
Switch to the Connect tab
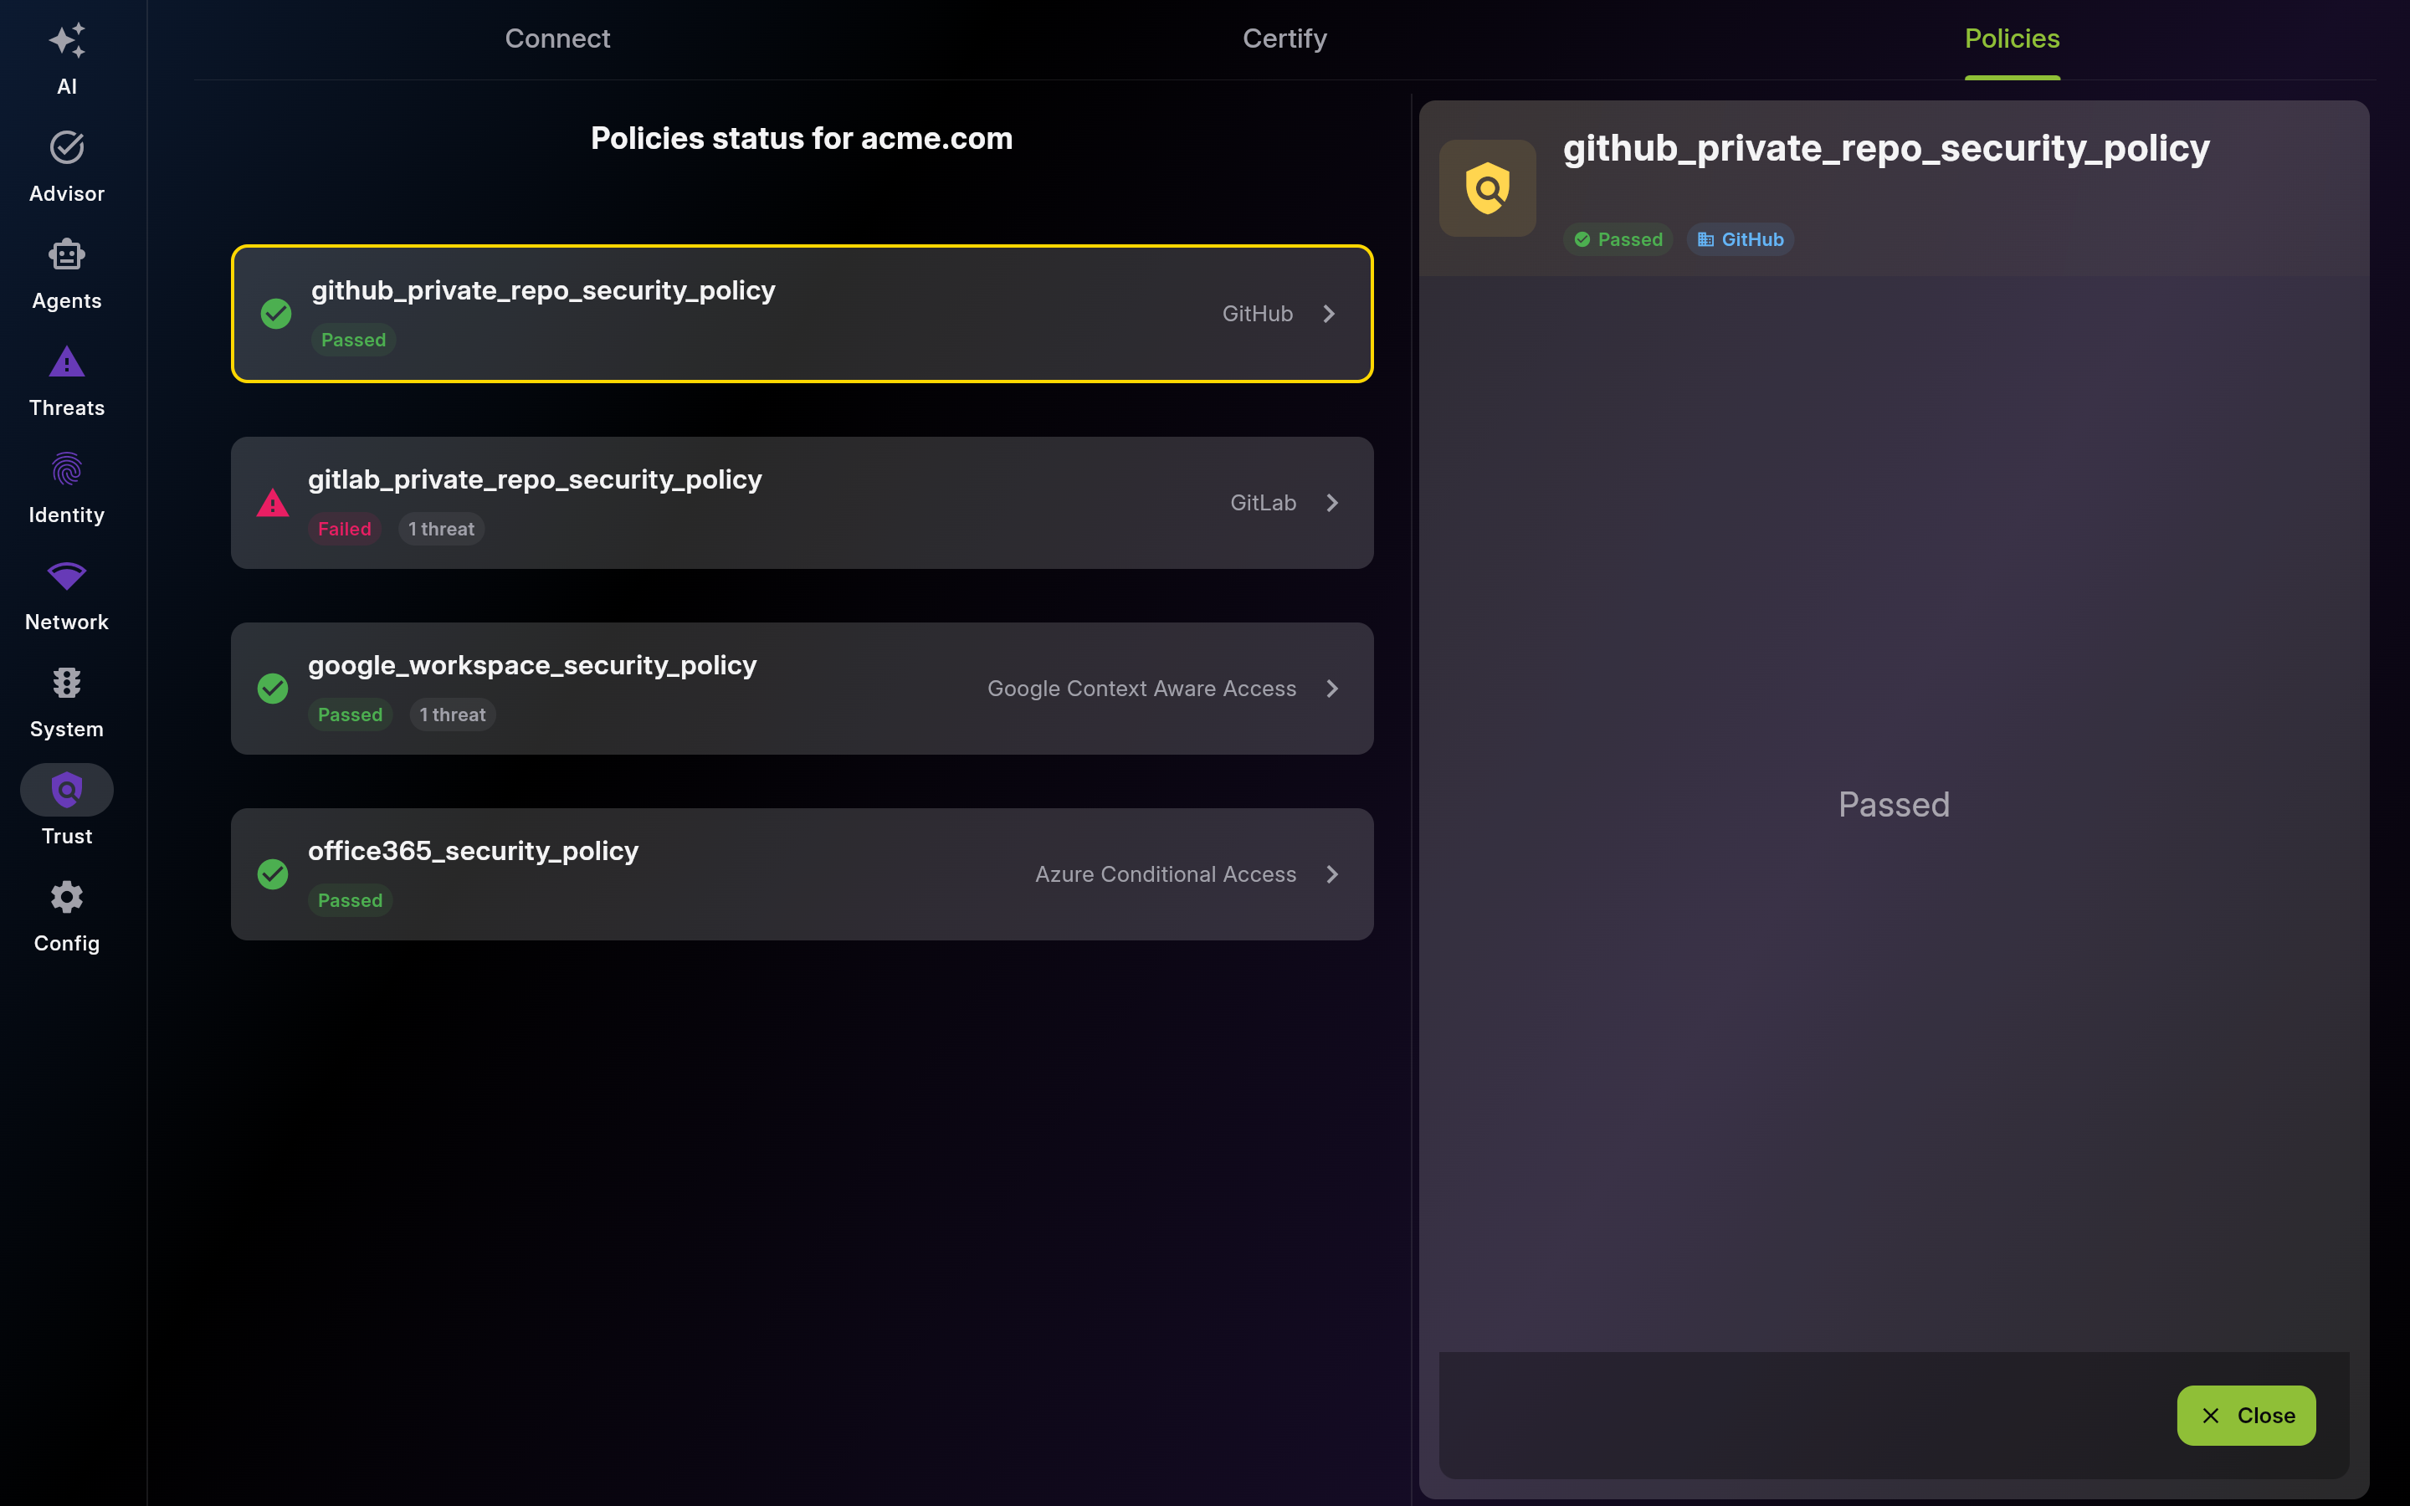[556, 38]
